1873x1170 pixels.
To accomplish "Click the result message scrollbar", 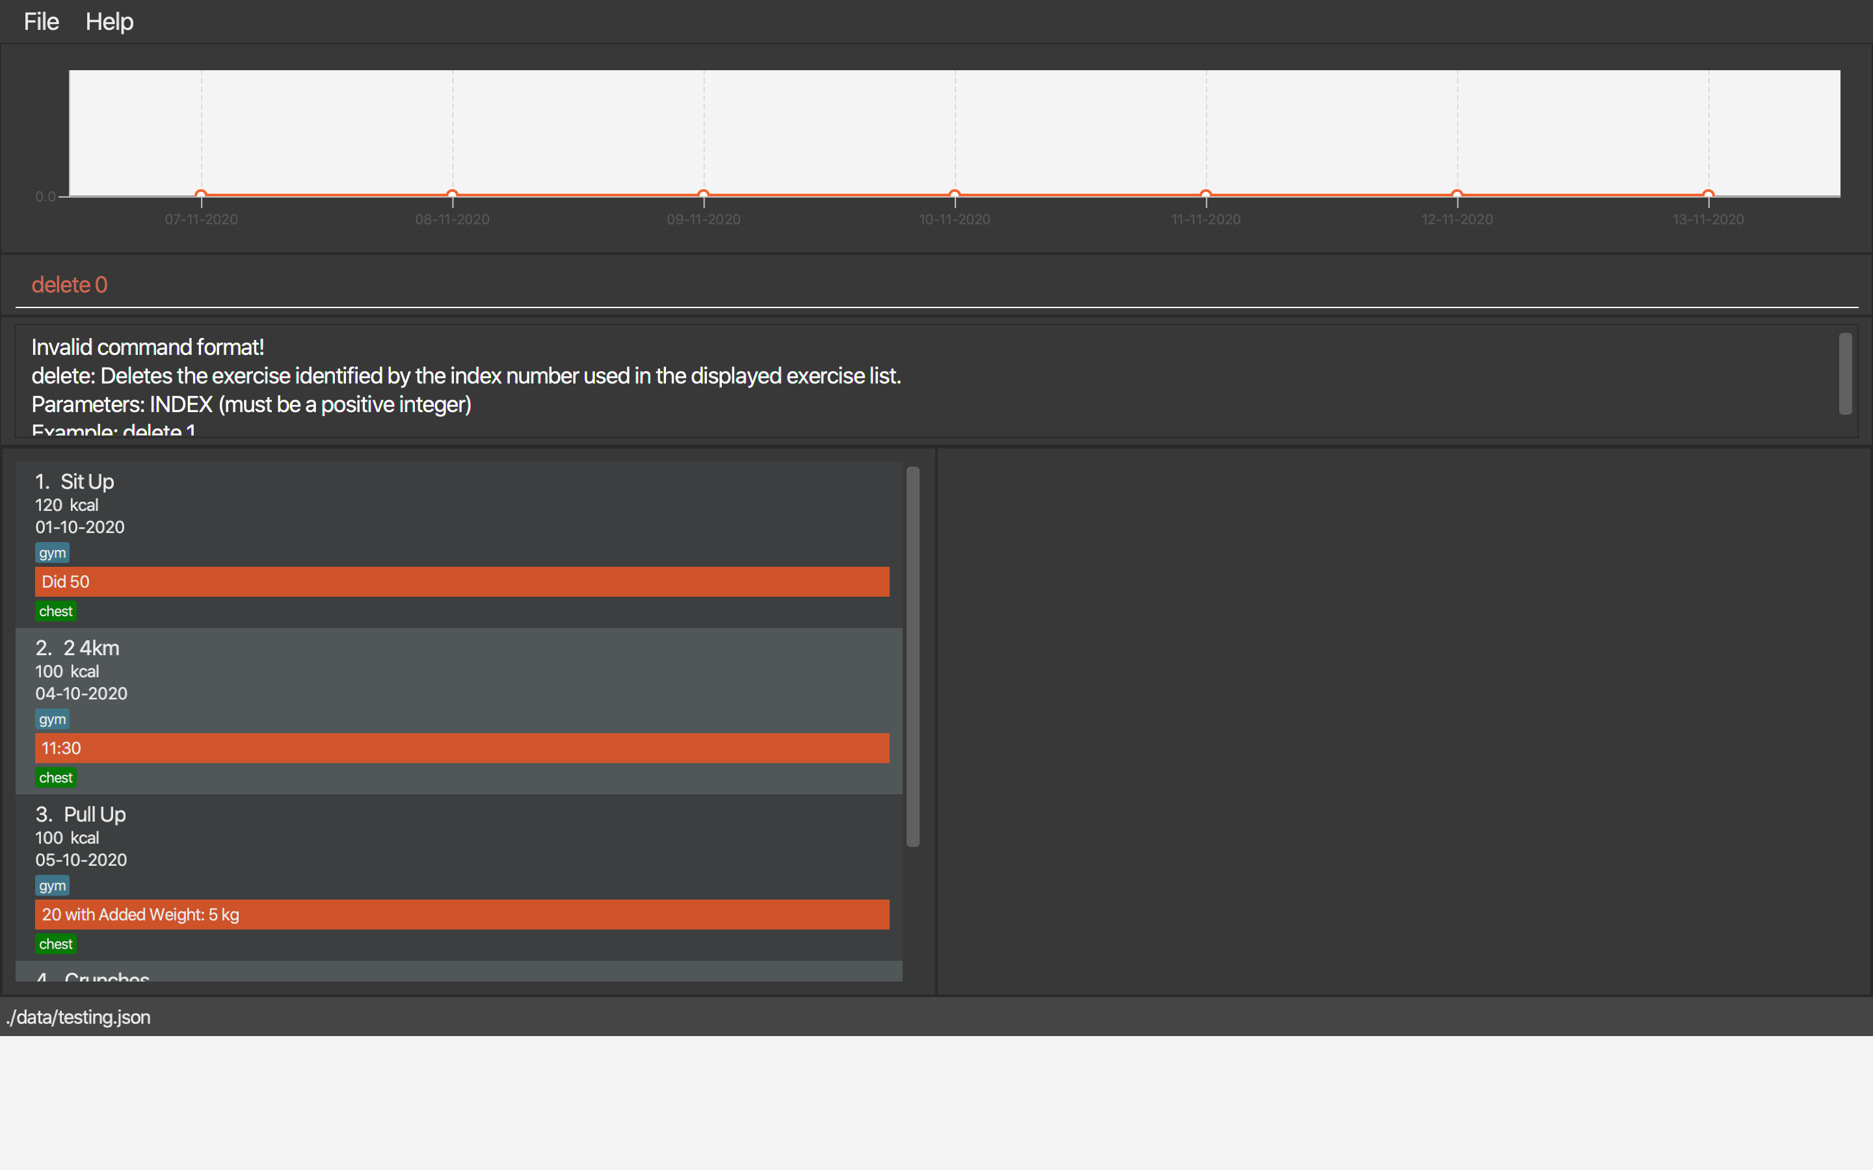I will coord(1845,374).
